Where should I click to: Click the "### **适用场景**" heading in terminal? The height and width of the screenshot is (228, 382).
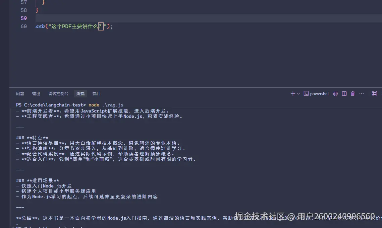[38, 180]
